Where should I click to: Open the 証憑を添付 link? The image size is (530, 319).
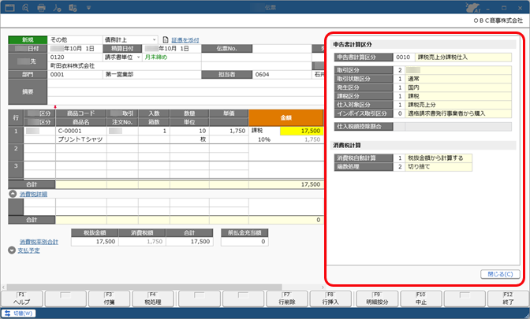coord(185,40)
